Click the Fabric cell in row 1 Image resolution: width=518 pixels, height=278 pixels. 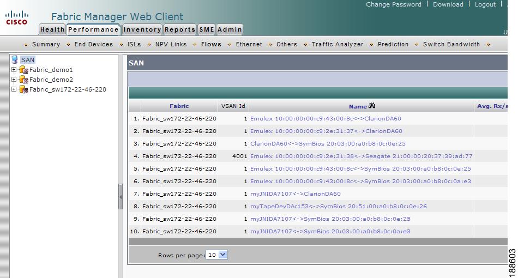point(179,118)
